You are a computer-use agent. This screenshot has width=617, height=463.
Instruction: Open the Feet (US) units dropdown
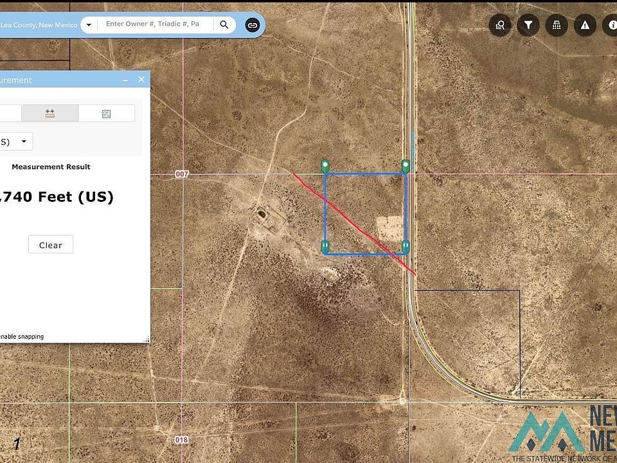pyautogui.click(x=16, y=141)
